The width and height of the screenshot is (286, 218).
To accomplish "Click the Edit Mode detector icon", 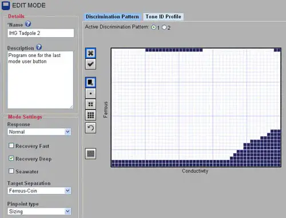I will 6,6.
